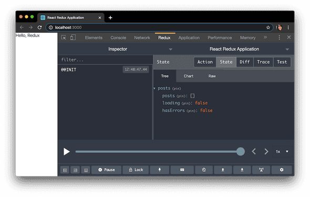This screenshot has width=310, height=197.
Task: Activate the inspect element picker icon
Action: pyautogui.click(x=64, y=37)
